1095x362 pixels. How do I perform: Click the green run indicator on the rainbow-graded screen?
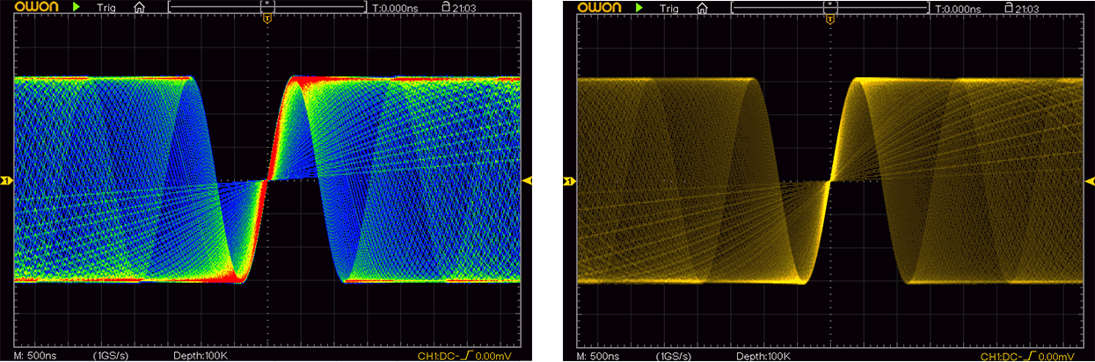point(77,8)
